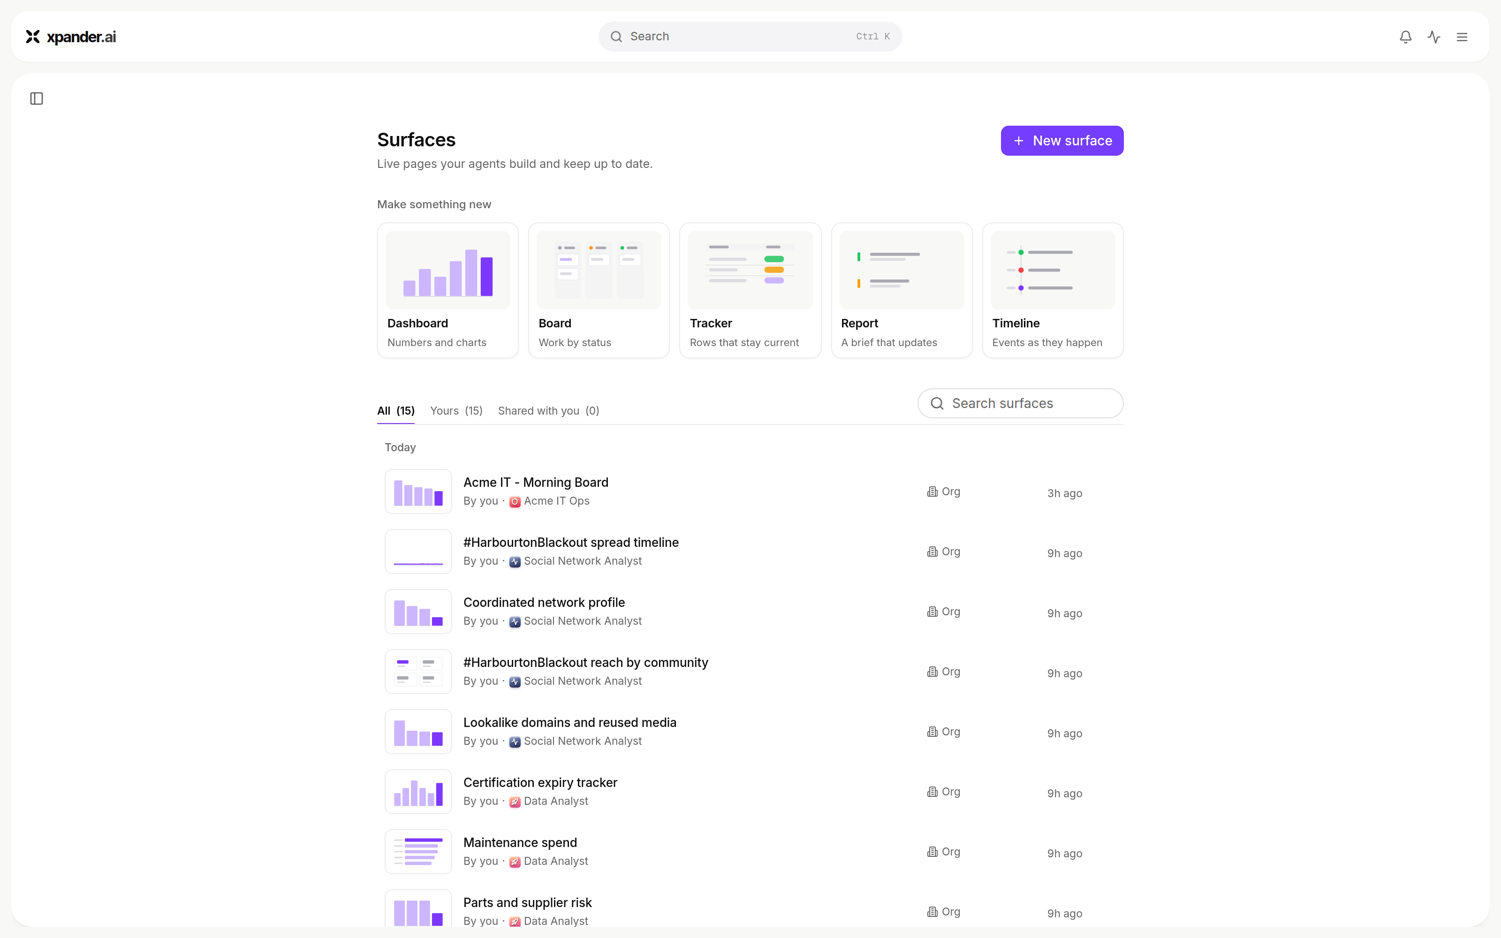1501x938 pixels.
Task: Click magnifier icon in top Search bar
Action: pos(616,37)
